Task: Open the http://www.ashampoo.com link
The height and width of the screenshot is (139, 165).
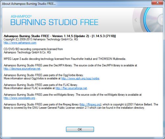Action: [x=20, y=43]
